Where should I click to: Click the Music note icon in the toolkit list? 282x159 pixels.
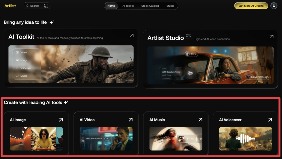[x=17, y=76]
